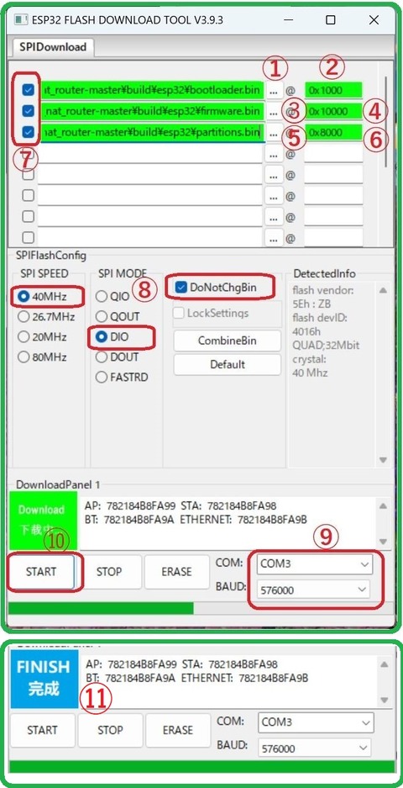Open BAUD dropdown in the FINISH panel
Image resolution: width=403 pixels, height=788 pixels.
point(315,748)
